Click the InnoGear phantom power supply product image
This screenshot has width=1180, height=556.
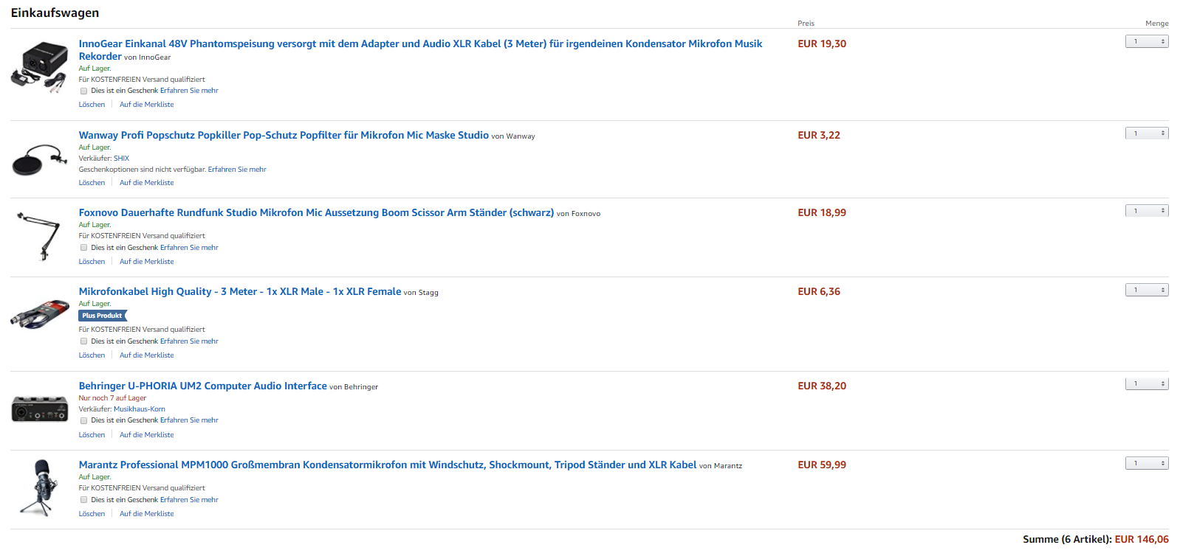tap(39, 66)
